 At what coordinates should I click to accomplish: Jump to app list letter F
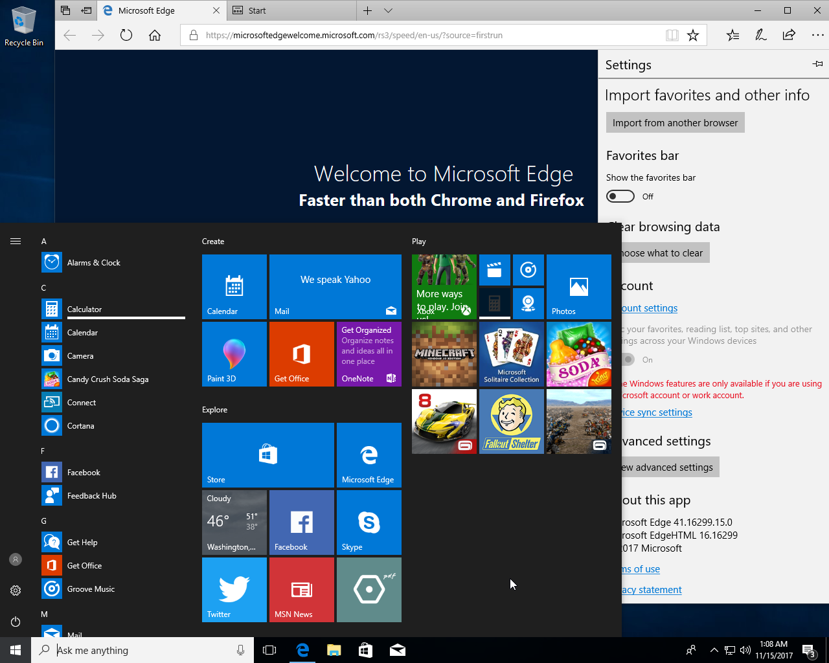[43, 451]
